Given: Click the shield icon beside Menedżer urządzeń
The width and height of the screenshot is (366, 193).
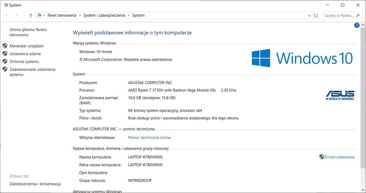Looking at the screenshot, I should [5, 45].
